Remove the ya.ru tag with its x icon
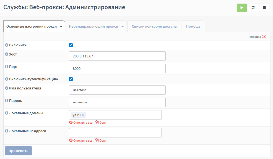Viewport: 273px width, 159px height. (83, 115)
